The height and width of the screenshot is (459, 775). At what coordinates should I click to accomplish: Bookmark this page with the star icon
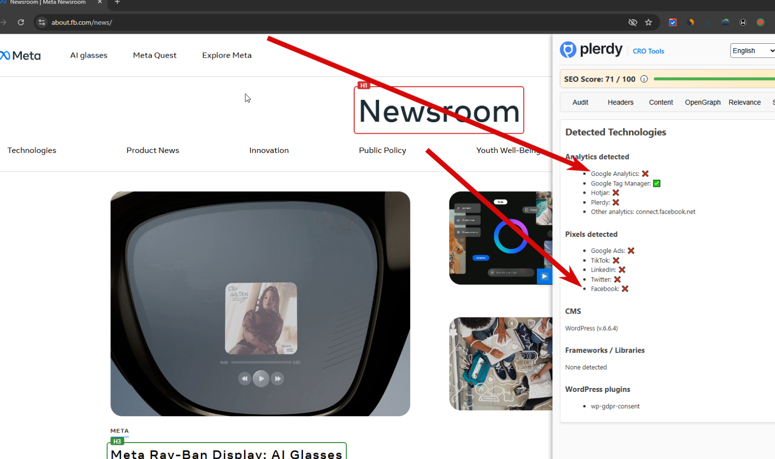point(648,22)
